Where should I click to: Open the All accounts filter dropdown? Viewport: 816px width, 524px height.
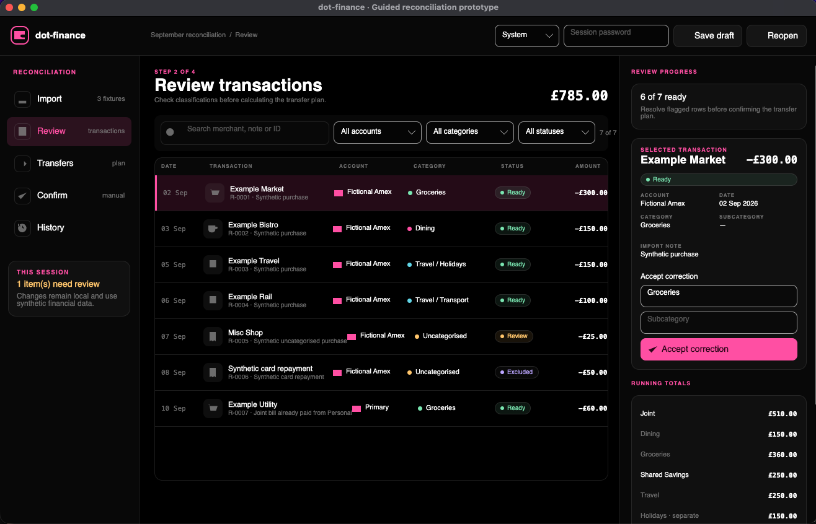378,133
